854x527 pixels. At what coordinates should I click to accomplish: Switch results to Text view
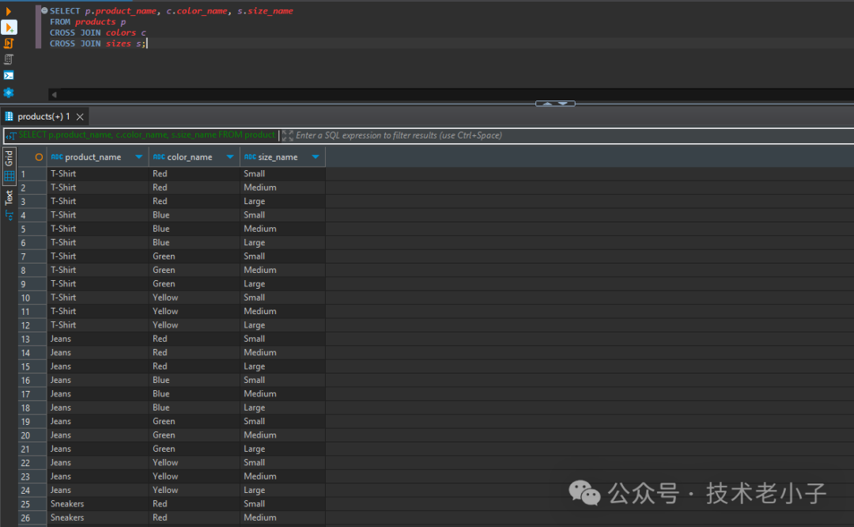(9, 204)
